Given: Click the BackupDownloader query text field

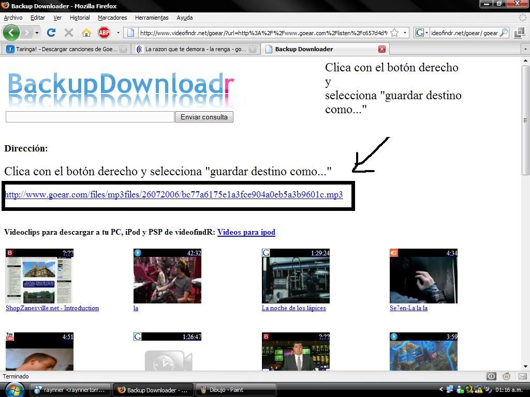Looking at the screenshot, I should (90, 117).
